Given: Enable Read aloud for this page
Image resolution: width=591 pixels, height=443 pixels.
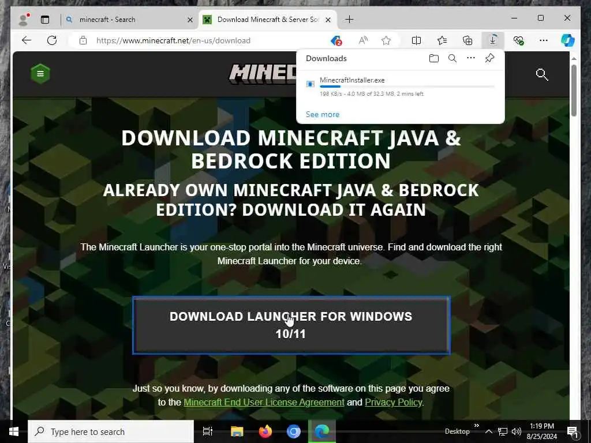Looking at the screenshot, I should coord(363,40).
